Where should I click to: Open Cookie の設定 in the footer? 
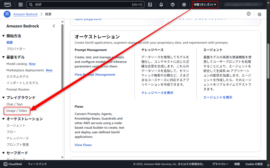254,164
